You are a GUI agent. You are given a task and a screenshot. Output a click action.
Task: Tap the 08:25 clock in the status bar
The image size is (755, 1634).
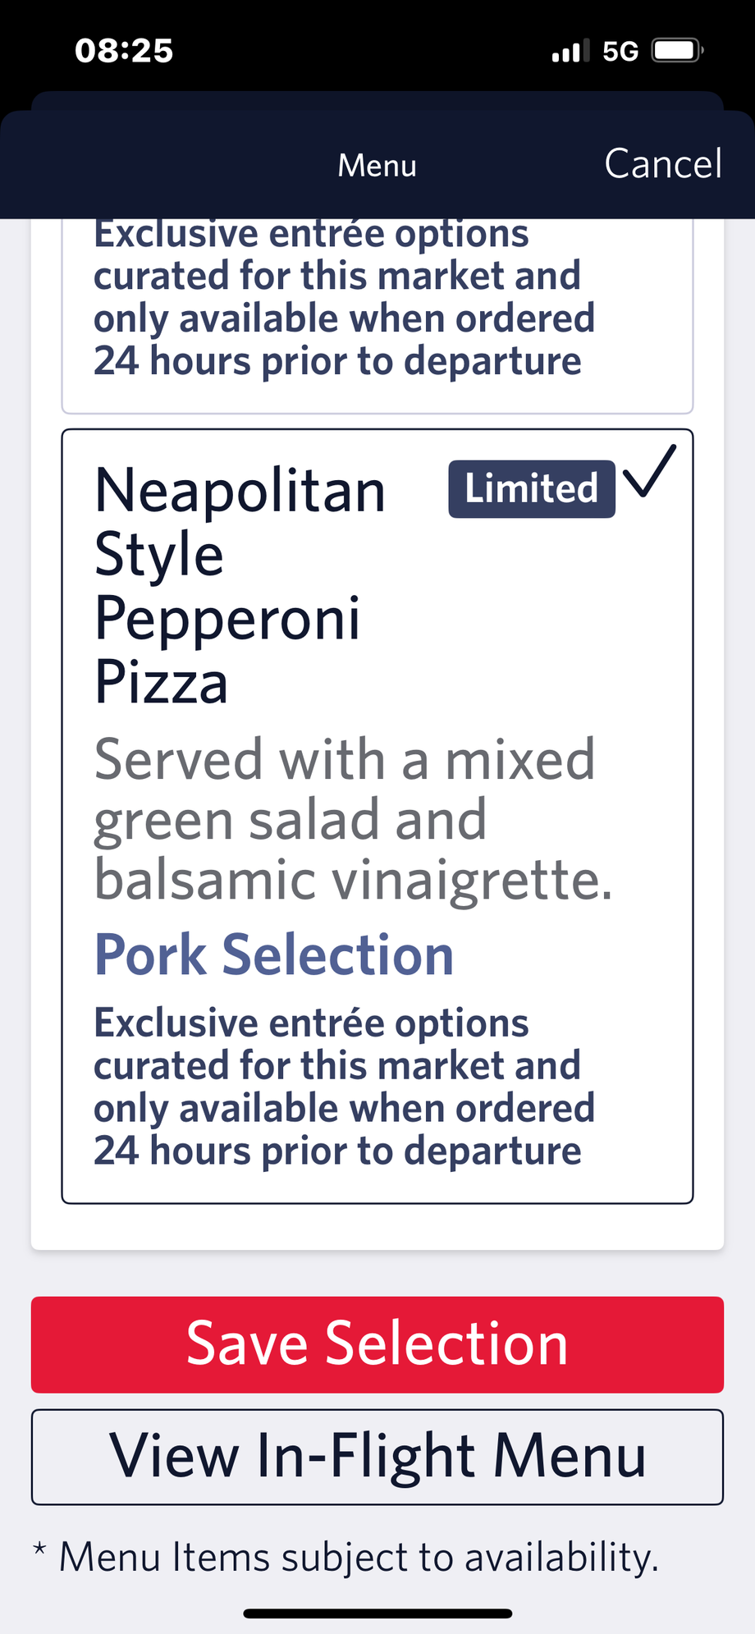[124, 51]
